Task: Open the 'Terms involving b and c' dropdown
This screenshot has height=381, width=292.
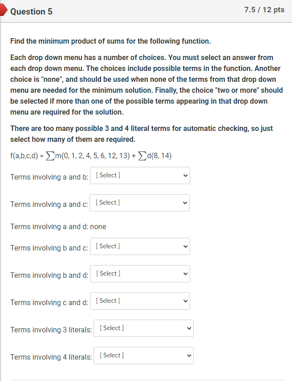Action: [140, 246]
